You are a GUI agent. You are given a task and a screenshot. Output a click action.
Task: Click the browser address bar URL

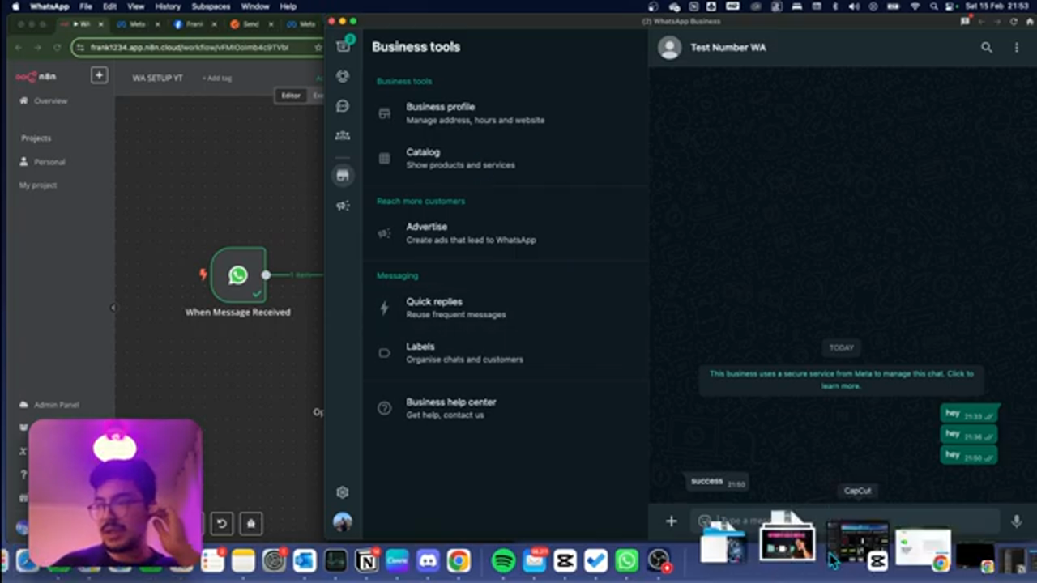(x=190, y=48)
